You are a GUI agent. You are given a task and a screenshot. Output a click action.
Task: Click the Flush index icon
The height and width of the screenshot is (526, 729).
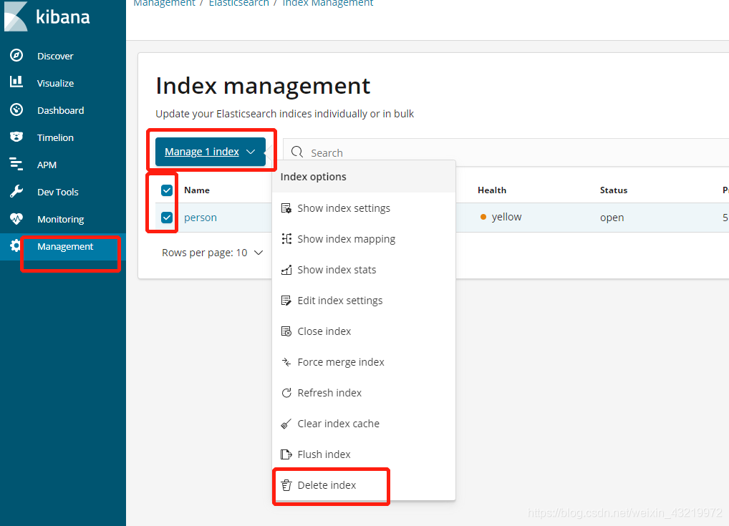point(286,454)
